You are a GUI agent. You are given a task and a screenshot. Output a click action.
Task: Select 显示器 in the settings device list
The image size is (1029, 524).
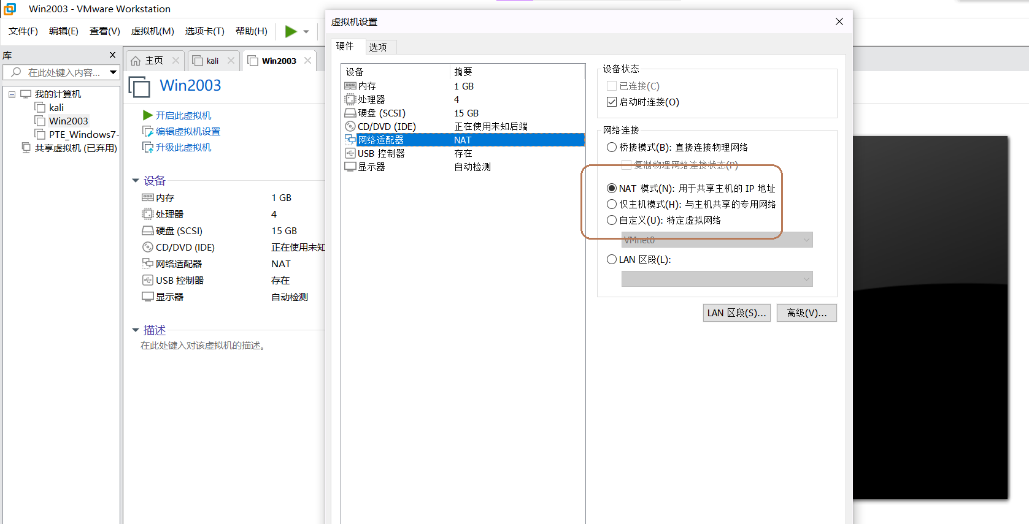pyautogui.click(x=463, y=167)
